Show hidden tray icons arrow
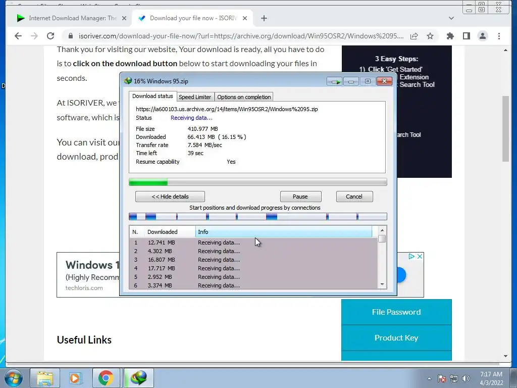 429,378
